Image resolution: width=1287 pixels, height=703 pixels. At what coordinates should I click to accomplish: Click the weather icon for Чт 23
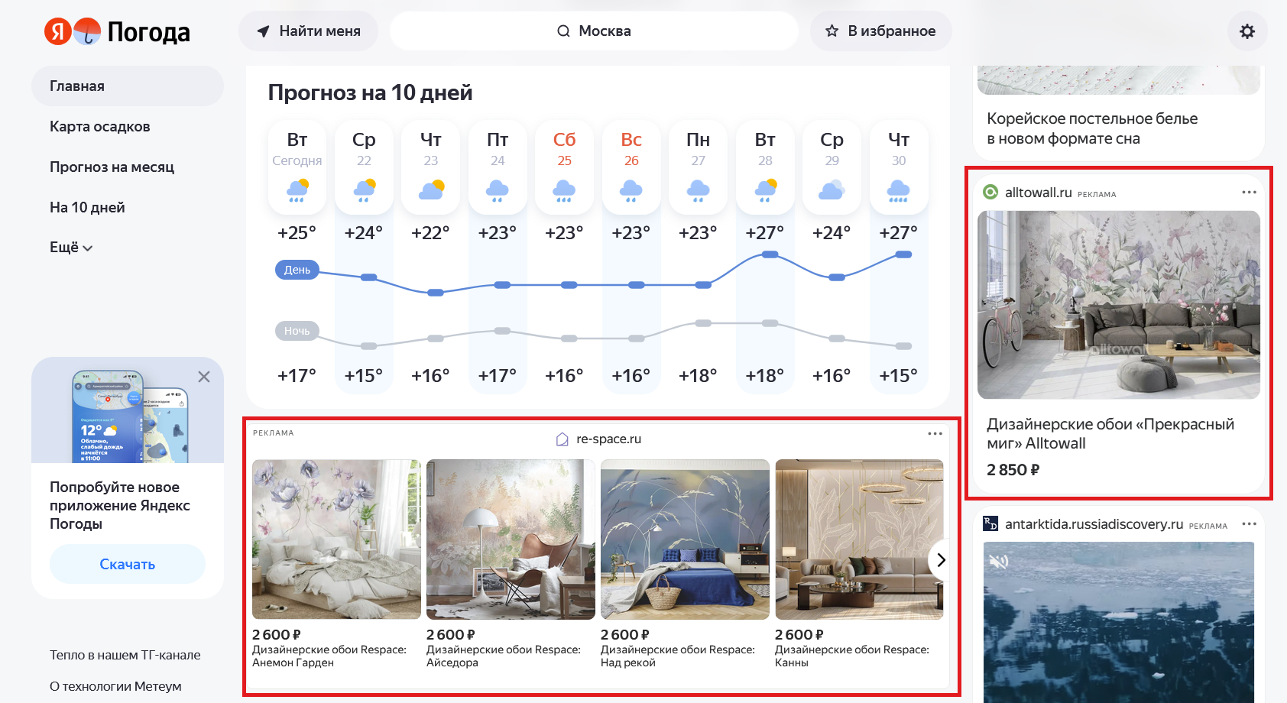431,190
